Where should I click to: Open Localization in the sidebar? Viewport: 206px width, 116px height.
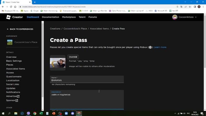(x=13, y=80)
